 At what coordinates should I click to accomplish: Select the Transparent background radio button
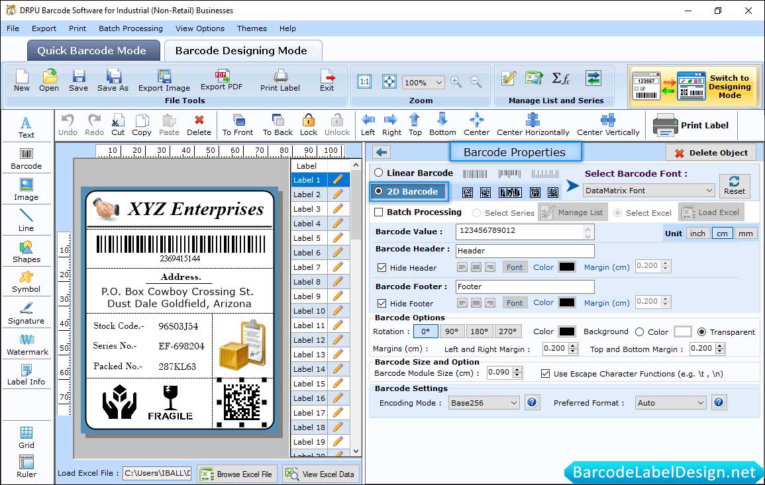pos(701,332)
